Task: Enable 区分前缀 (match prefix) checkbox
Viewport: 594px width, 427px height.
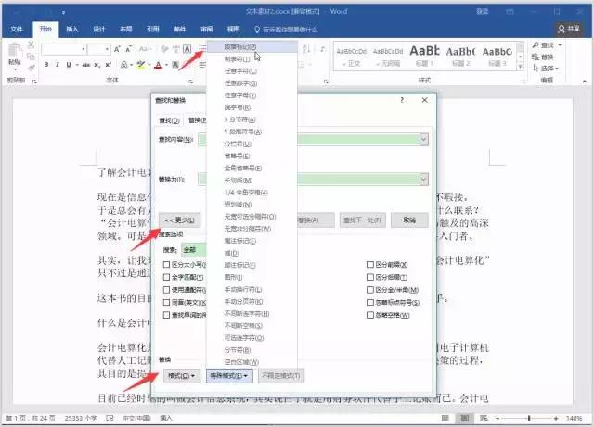Action: (370, 264)
